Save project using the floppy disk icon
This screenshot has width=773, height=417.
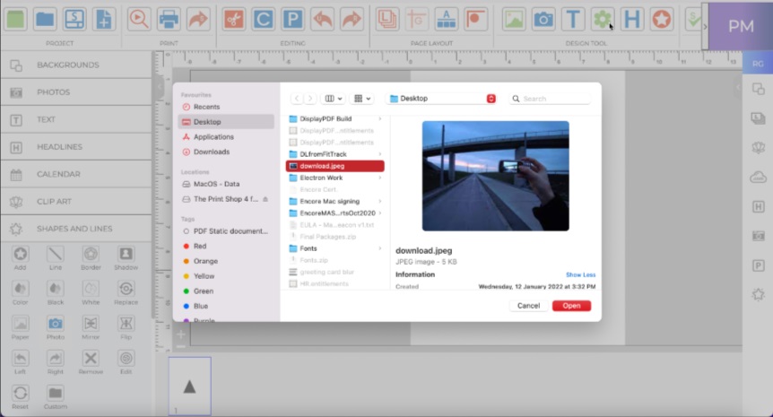pyautogui.click(x=74, y=20)
